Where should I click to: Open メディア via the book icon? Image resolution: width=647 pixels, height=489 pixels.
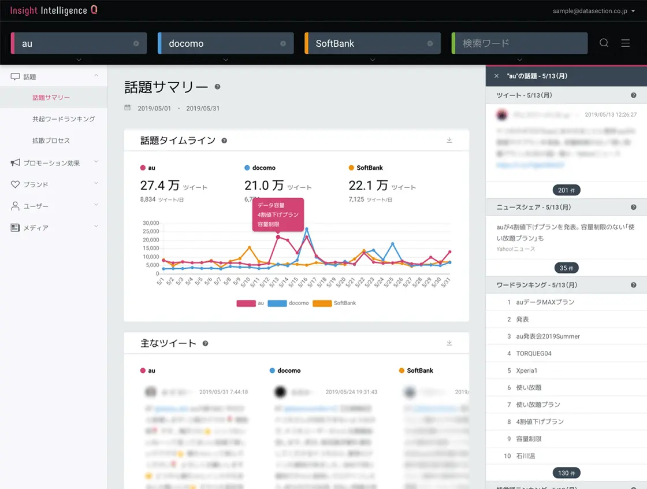coord(14,227)
